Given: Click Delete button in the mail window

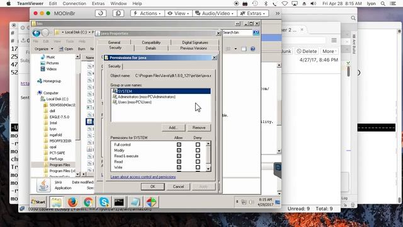Looking at the screenshot, I should 307,51.
